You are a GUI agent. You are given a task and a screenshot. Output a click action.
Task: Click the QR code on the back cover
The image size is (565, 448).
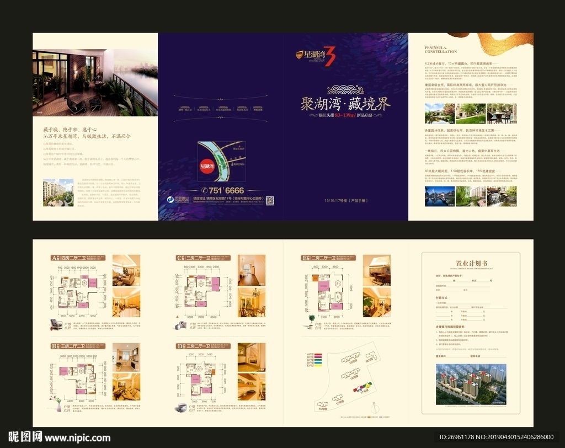270,200
